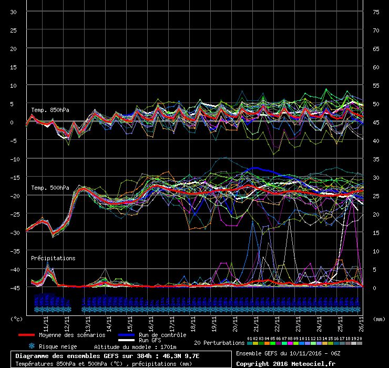Click the 15/11 date axis label
Viewport: 389px width, 368px height.
click(x=130, y=324)
